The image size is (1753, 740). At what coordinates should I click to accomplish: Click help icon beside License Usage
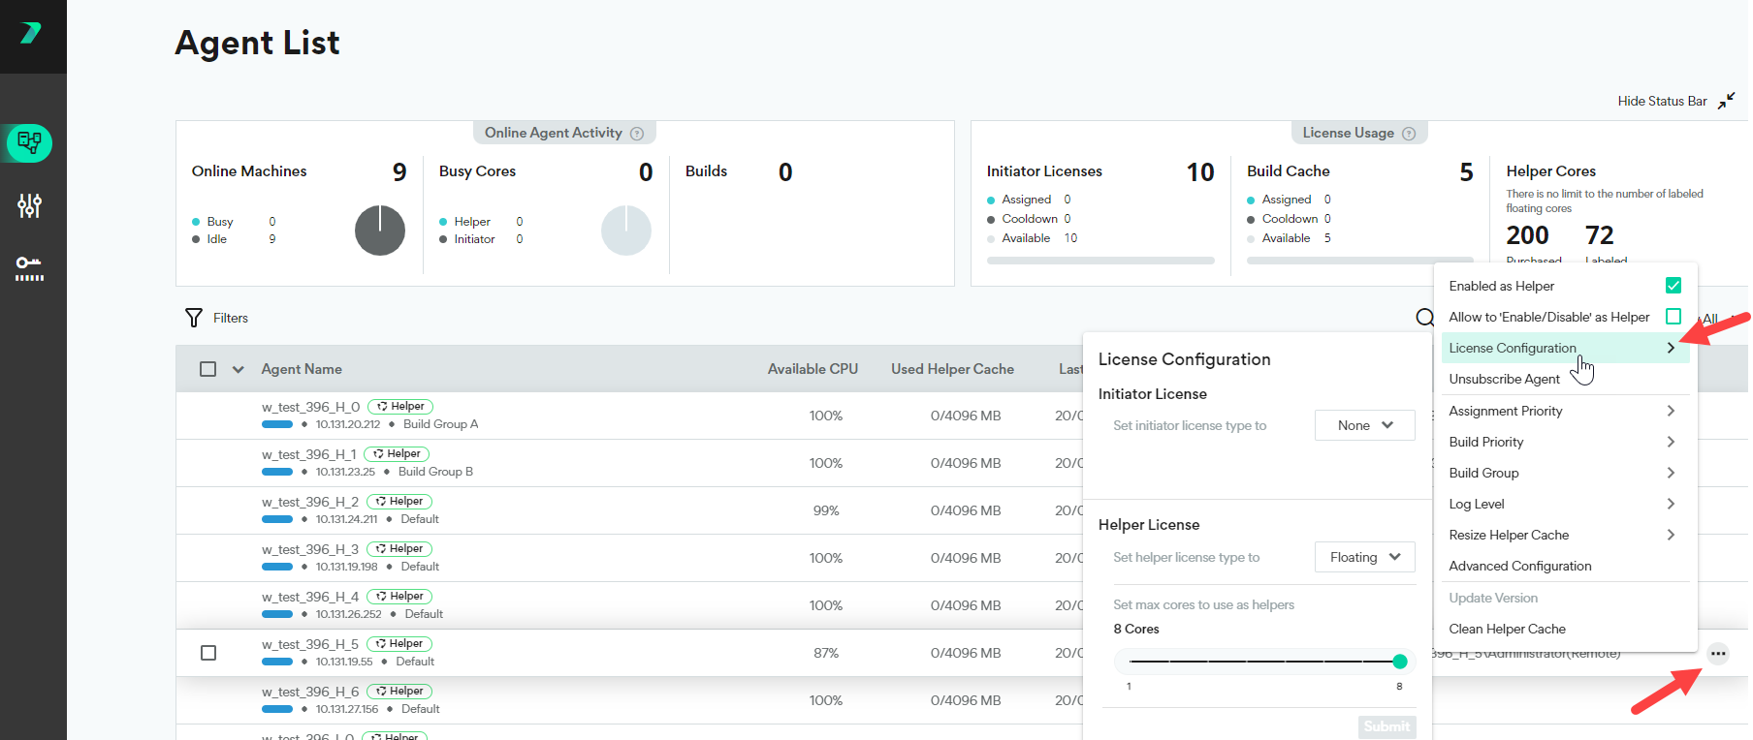(x=1409, y=134)
